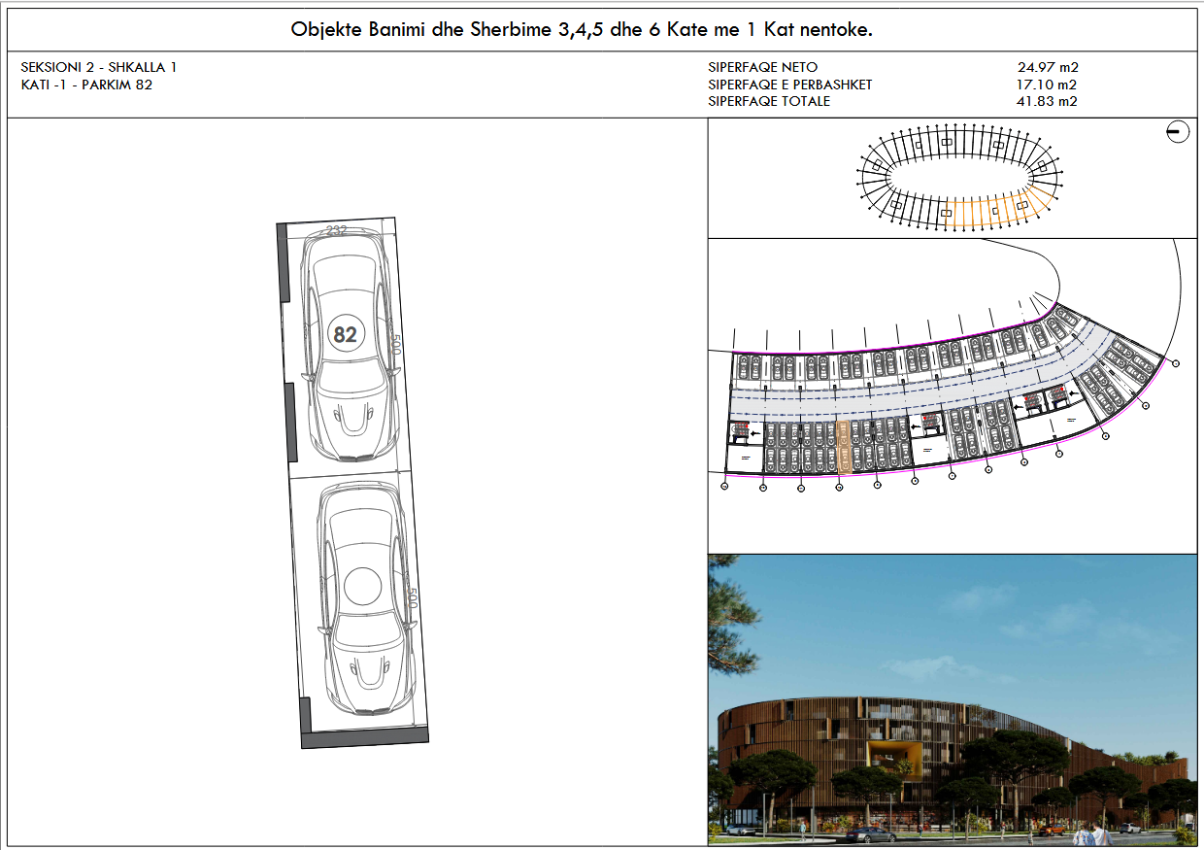Select the document title heading text
Viewport: 1204px width, 850px height.
[x=582, y=30]
